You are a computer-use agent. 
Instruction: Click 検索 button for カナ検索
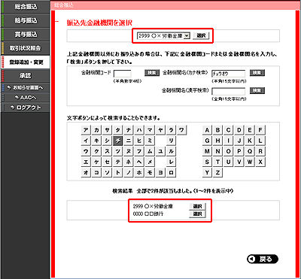(x=257, y=73)
